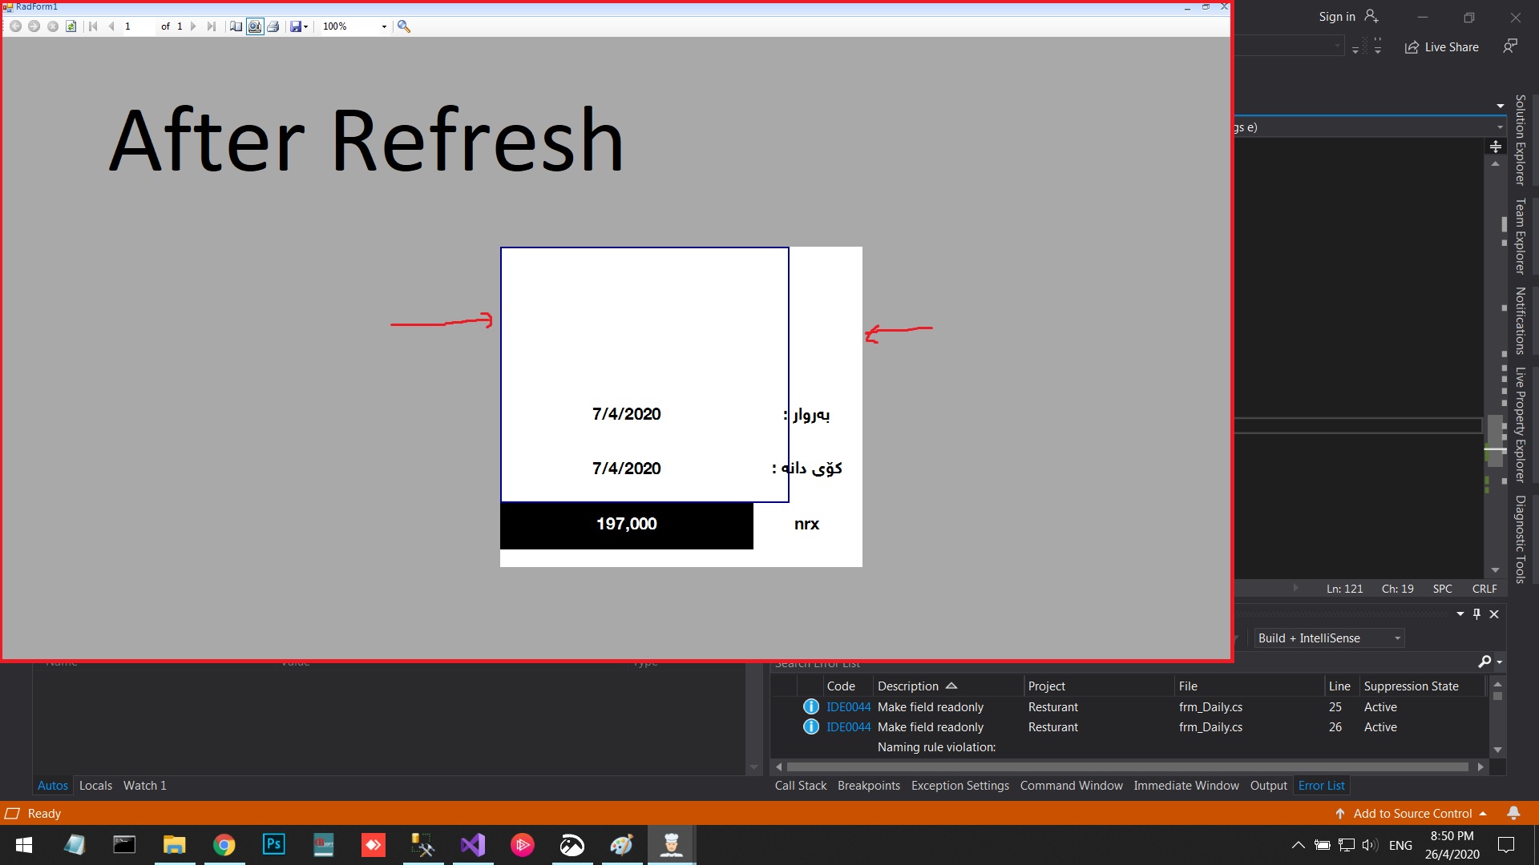1539x865 pixels.
Task: Click the search magnifier icon in the viewer toolbar
Action: (x=404, y=26)
